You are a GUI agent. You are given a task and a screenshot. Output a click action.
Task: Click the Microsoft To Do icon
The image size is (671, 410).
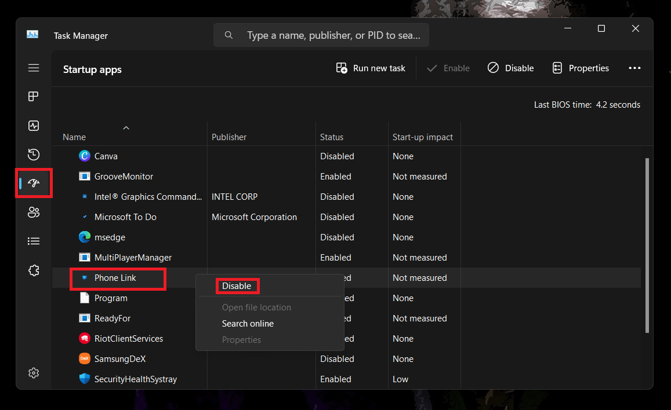85,217
